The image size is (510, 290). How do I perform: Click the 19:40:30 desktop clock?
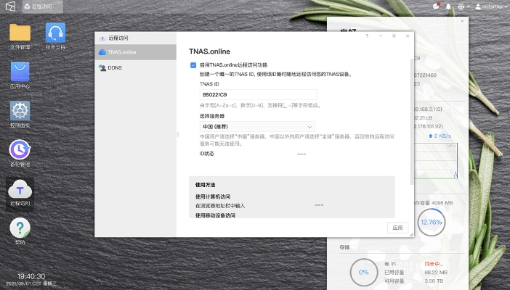click(31, 276)
